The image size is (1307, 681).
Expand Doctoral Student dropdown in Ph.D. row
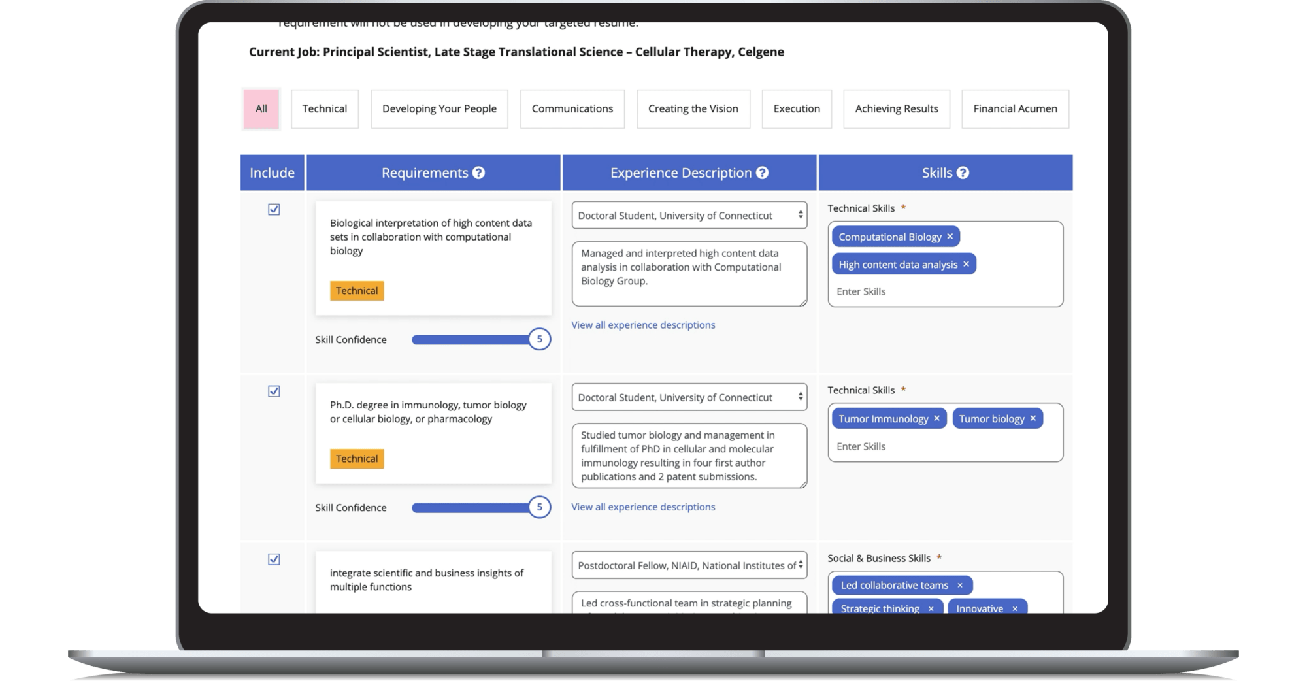689,397
